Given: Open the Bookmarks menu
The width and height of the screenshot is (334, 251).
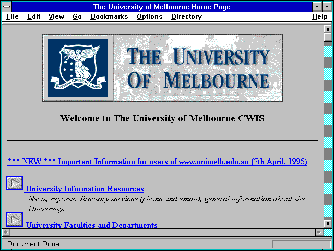Looking at the screenshot, I should click(109, 17).
